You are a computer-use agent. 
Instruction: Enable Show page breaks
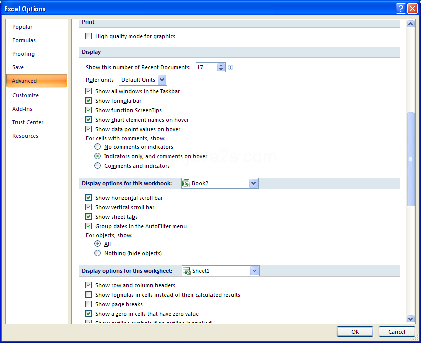point(88,304)
